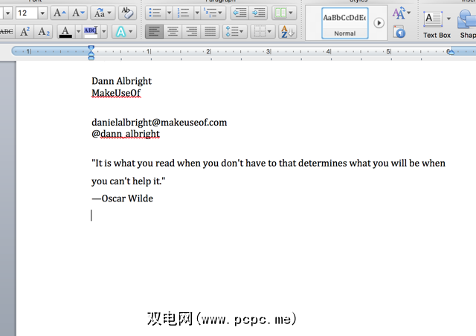Screen dimensions: 476x336
Task: Click the font size field showing 12
Action: click(x=27, y=13)
